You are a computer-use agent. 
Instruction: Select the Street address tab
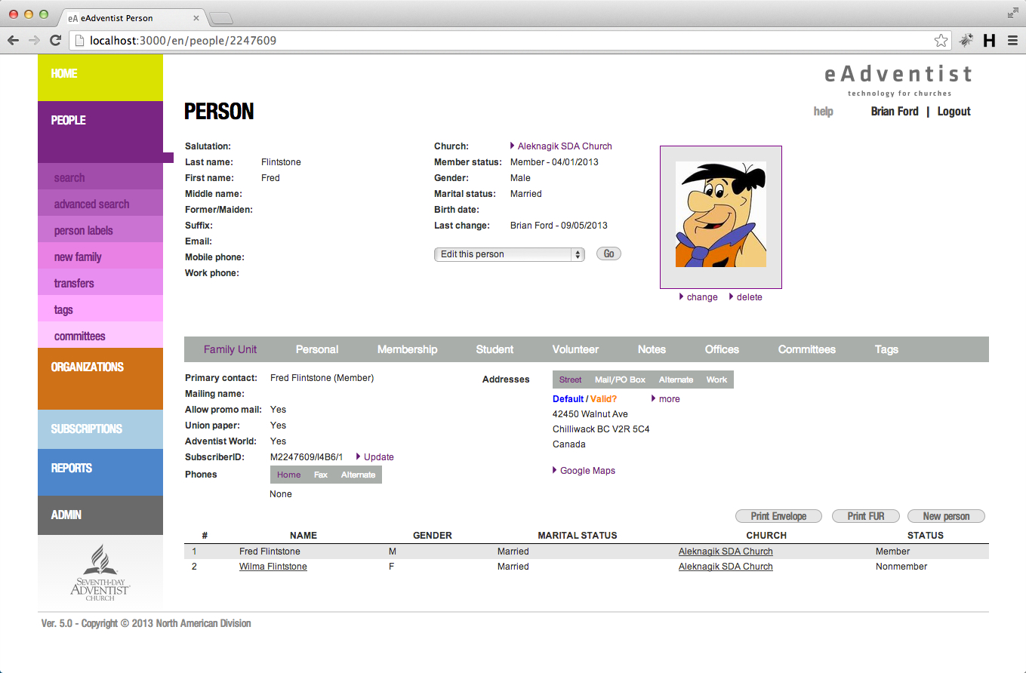[x=571, y=380]
